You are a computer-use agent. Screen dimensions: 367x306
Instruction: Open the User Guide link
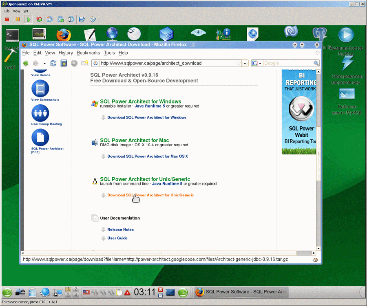(x=117, y=238)
